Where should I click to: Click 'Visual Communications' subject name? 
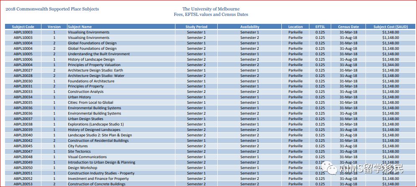(x=87, y=157)
